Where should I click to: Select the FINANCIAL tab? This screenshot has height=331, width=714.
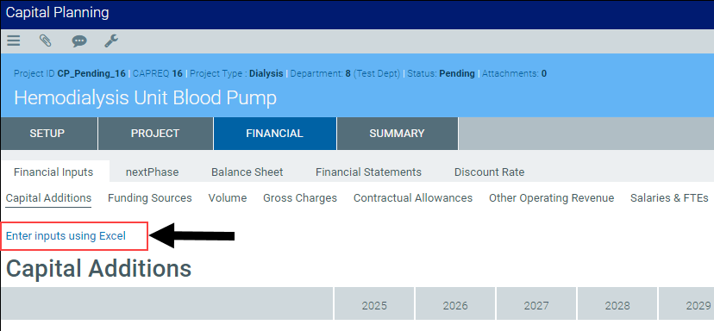[x=274, y=134]
